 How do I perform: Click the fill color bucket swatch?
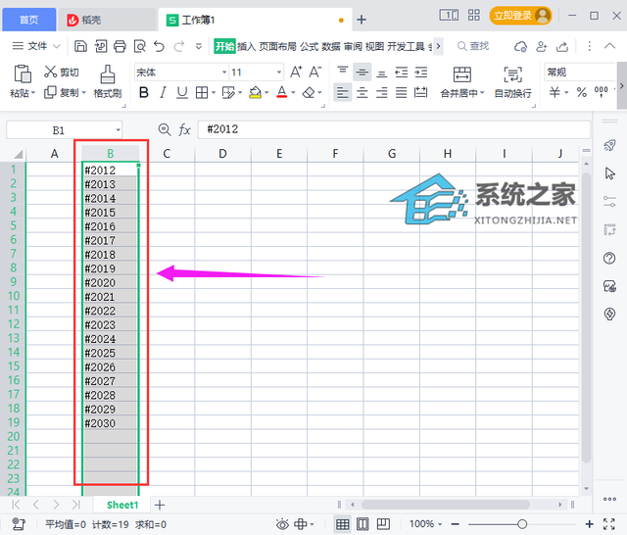click(255, 93)
